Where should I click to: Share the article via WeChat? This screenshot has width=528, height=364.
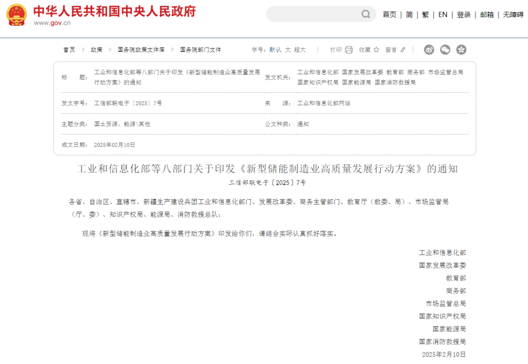click(445, 49)
